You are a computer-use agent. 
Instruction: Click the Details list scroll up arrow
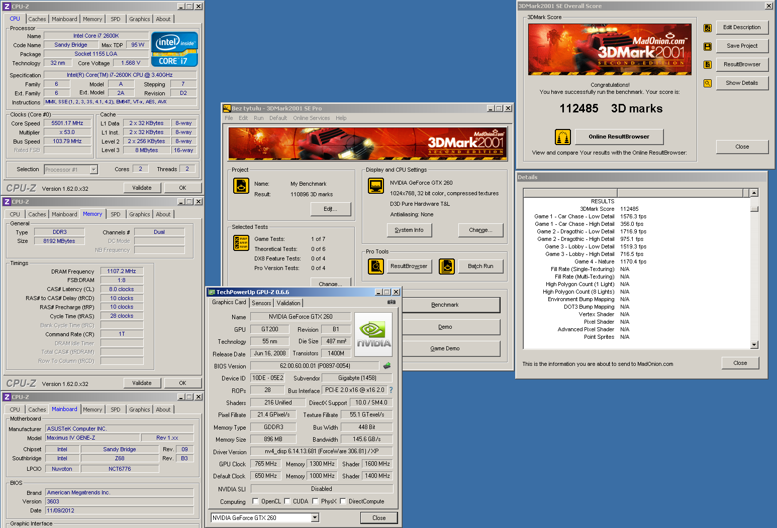click(754, 193)
